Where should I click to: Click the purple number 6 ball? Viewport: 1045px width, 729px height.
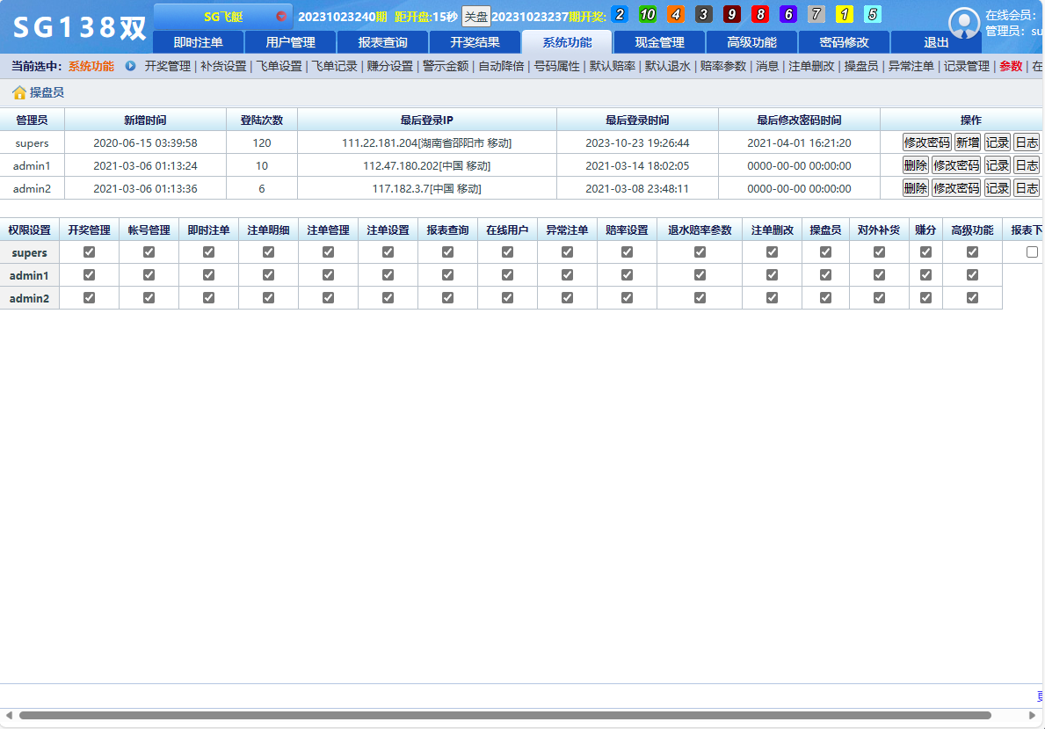coord(787,14)
